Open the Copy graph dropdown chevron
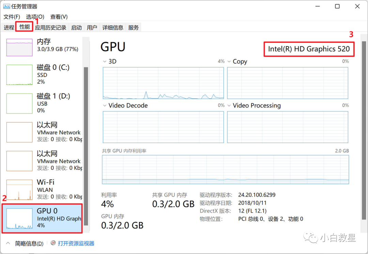 point(229,62)
